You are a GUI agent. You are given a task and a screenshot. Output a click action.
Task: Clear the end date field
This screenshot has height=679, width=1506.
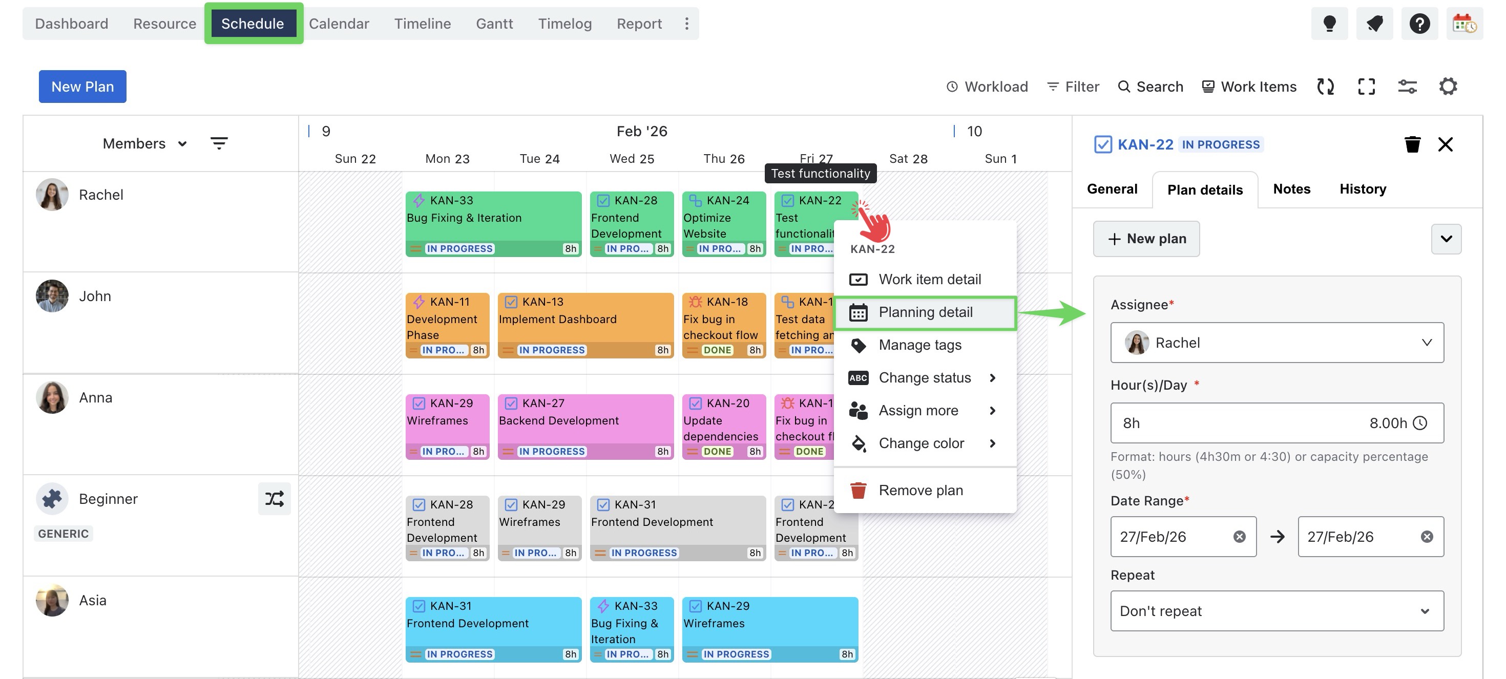tap(1427, 537)
